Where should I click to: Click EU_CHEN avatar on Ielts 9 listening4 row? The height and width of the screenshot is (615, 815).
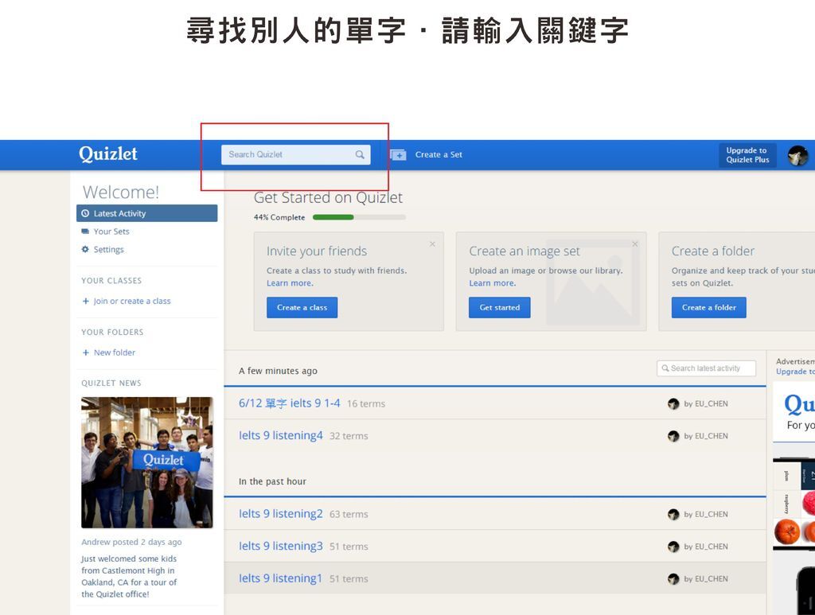pos(673,436)
